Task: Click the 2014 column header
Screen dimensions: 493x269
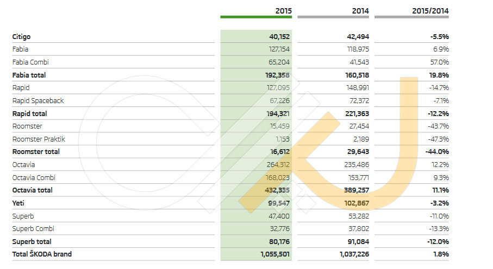Action: click(x=360, y=11)
